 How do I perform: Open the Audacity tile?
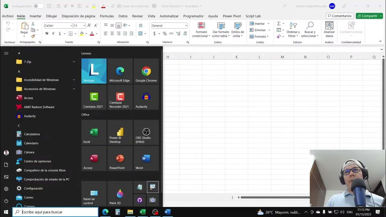pos(146,97)
